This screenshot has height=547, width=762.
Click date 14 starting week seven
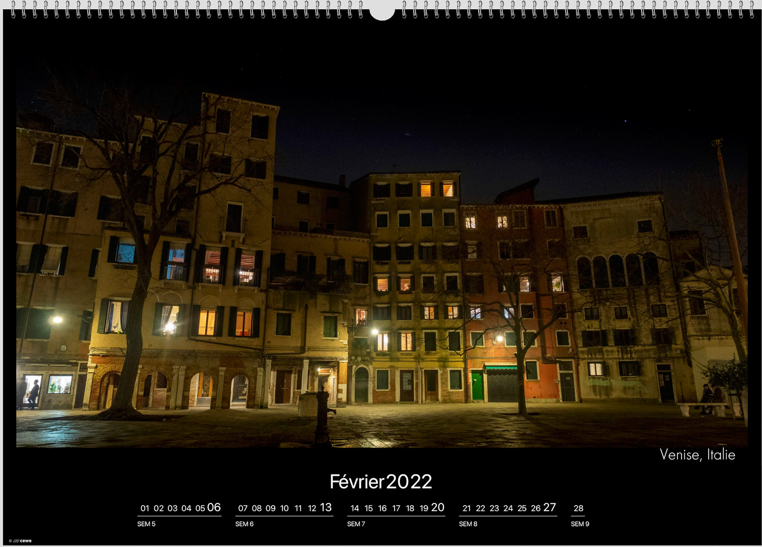click(x=355, y=508)
